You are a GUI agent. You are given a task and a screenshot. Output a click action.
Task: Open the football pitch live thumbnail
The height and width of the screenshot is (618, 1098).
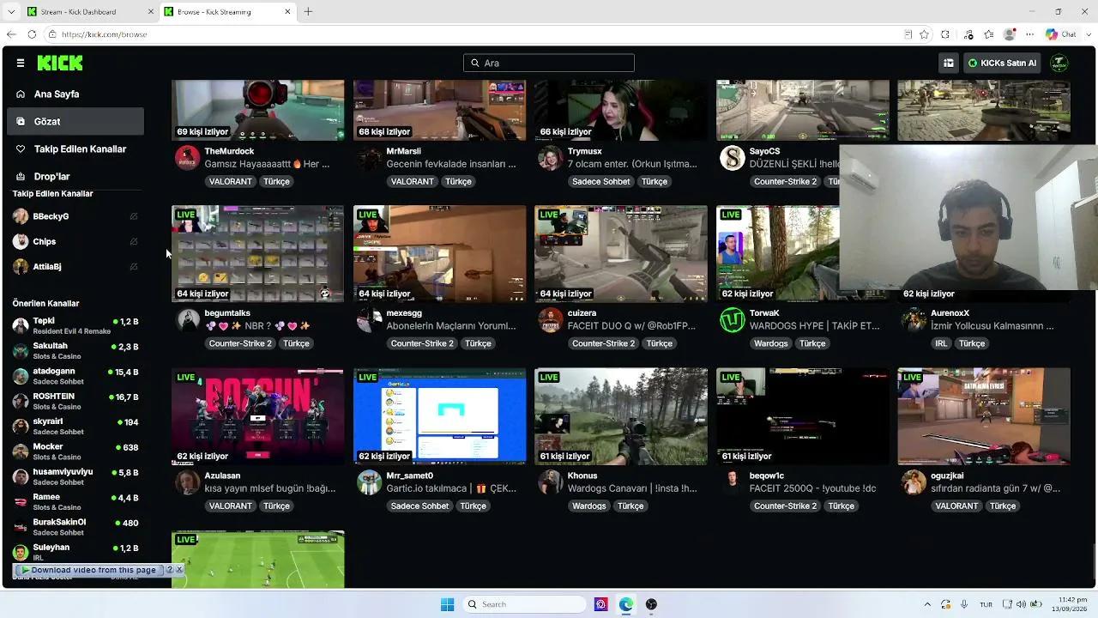[x=258, y=560]
